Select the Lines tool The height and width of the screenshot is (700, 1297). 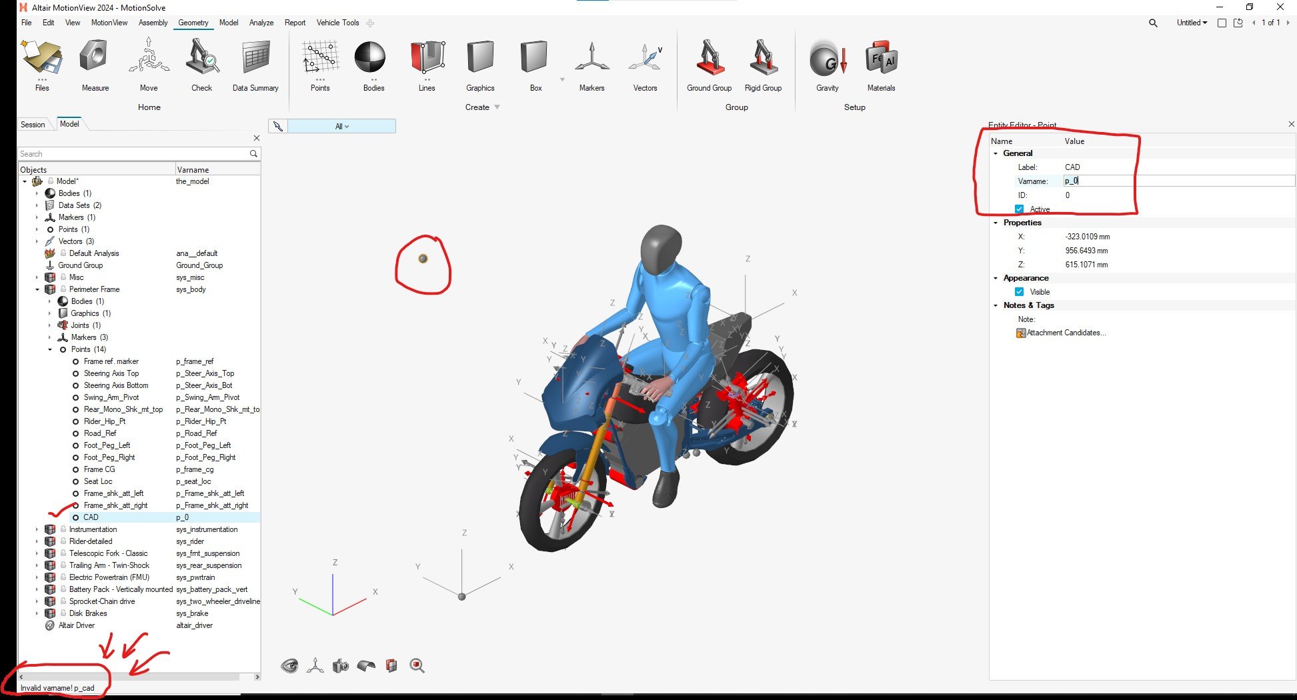tap(427, 65)
